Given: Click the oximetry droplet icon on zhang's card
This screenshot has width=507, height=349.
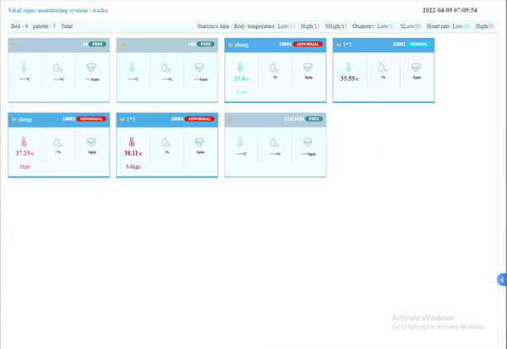Looking at the screenshot, I should coord(275,68).
